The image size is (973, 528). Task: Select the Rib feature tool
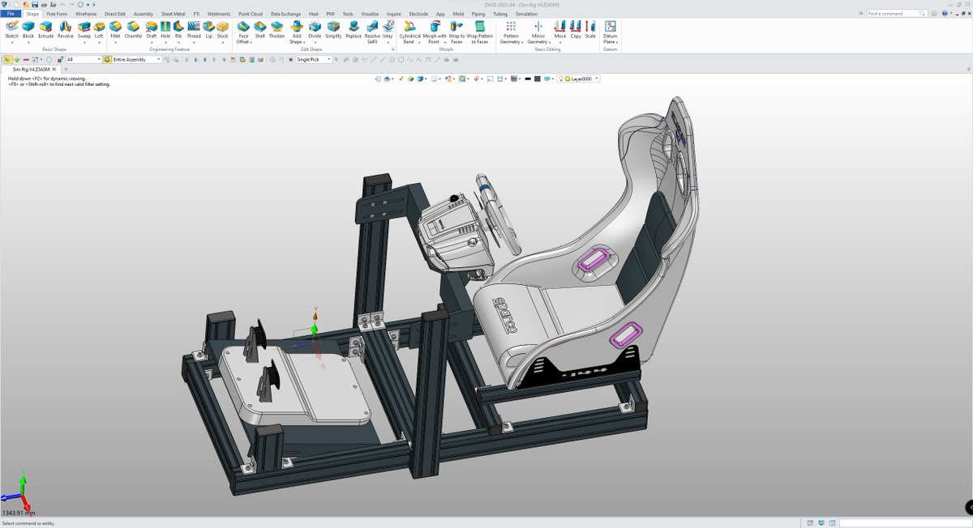[x=178, y=31]
